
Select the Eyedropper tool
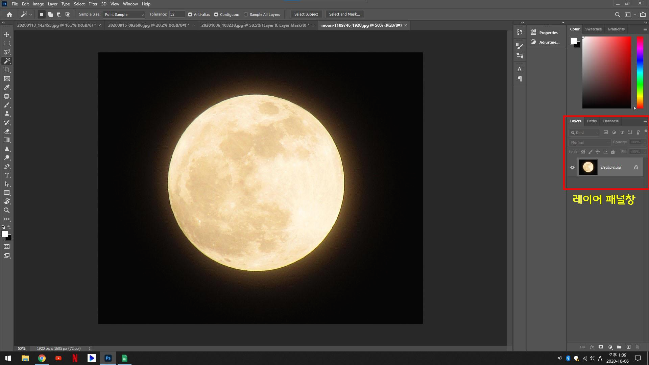7,87
